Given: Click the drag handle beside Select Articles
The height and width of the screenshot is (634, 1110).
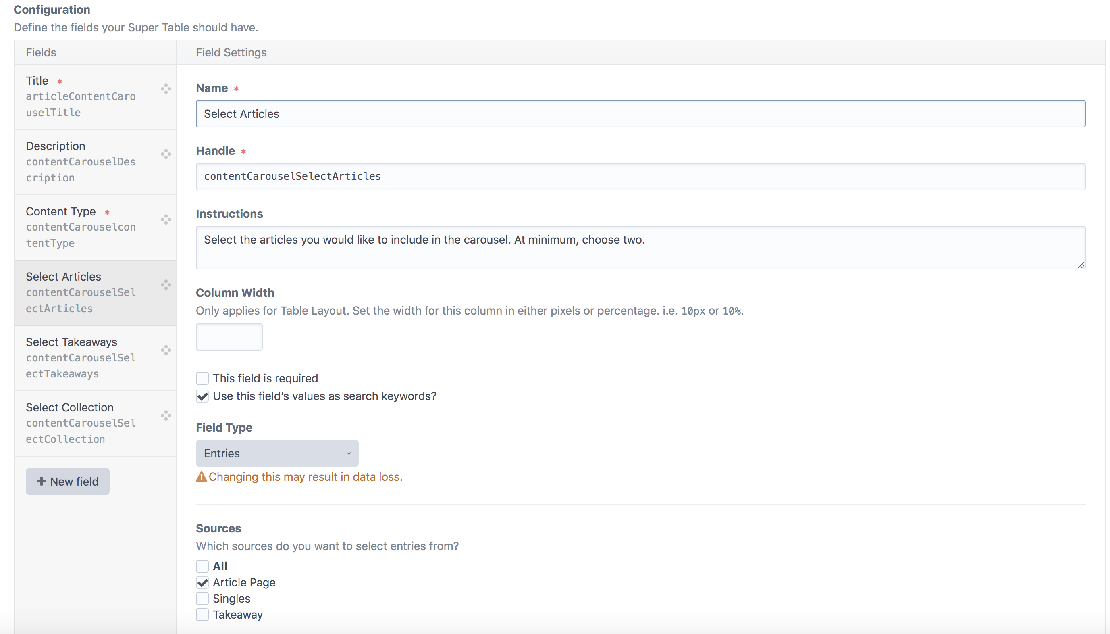Looking at the screenshot, I should [x=166, y=285].
